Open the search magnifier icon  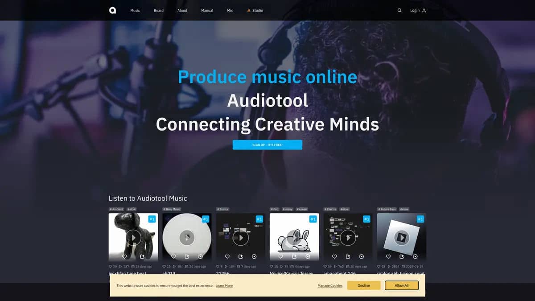[x=399, y=10]
